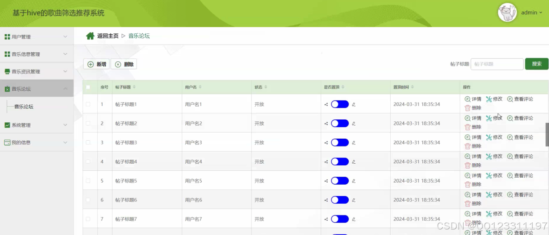Open 详情 for row 帖子标题1
The image size is (549, 235).
click(473, 99)
